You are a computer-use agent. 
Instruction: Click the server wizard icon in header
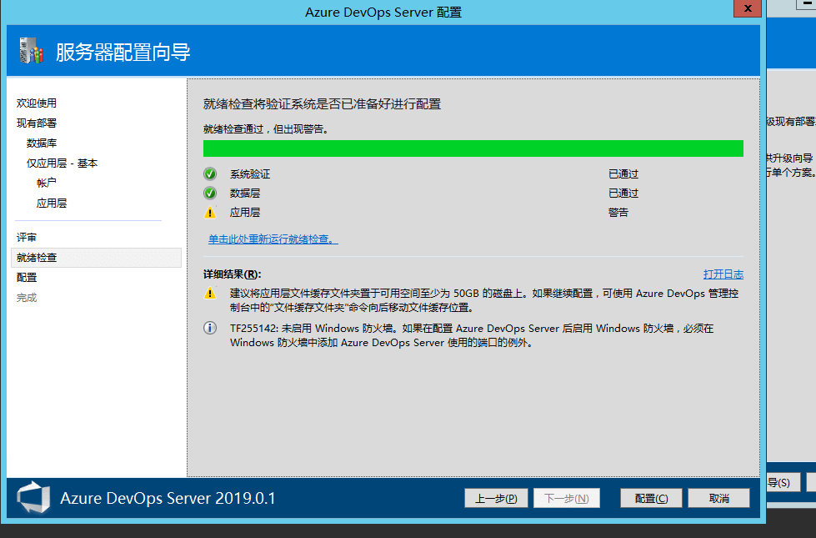(31, 52)
